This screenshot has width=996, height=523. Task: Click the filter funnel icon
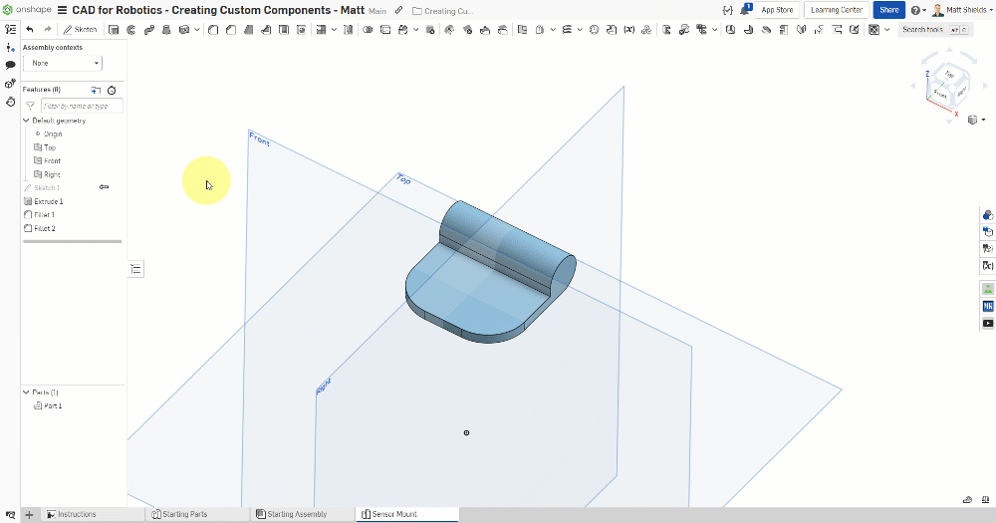(30, 107)
